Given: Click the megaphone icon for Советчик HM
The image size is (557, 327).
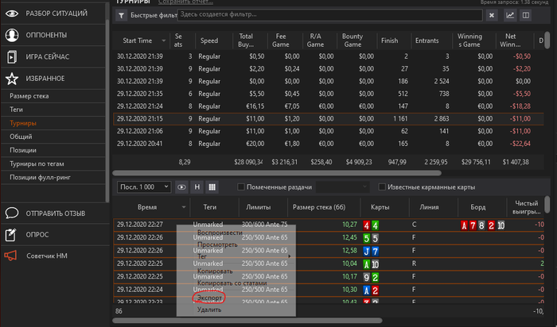Looking at the screenshot, I should [12, 256].
